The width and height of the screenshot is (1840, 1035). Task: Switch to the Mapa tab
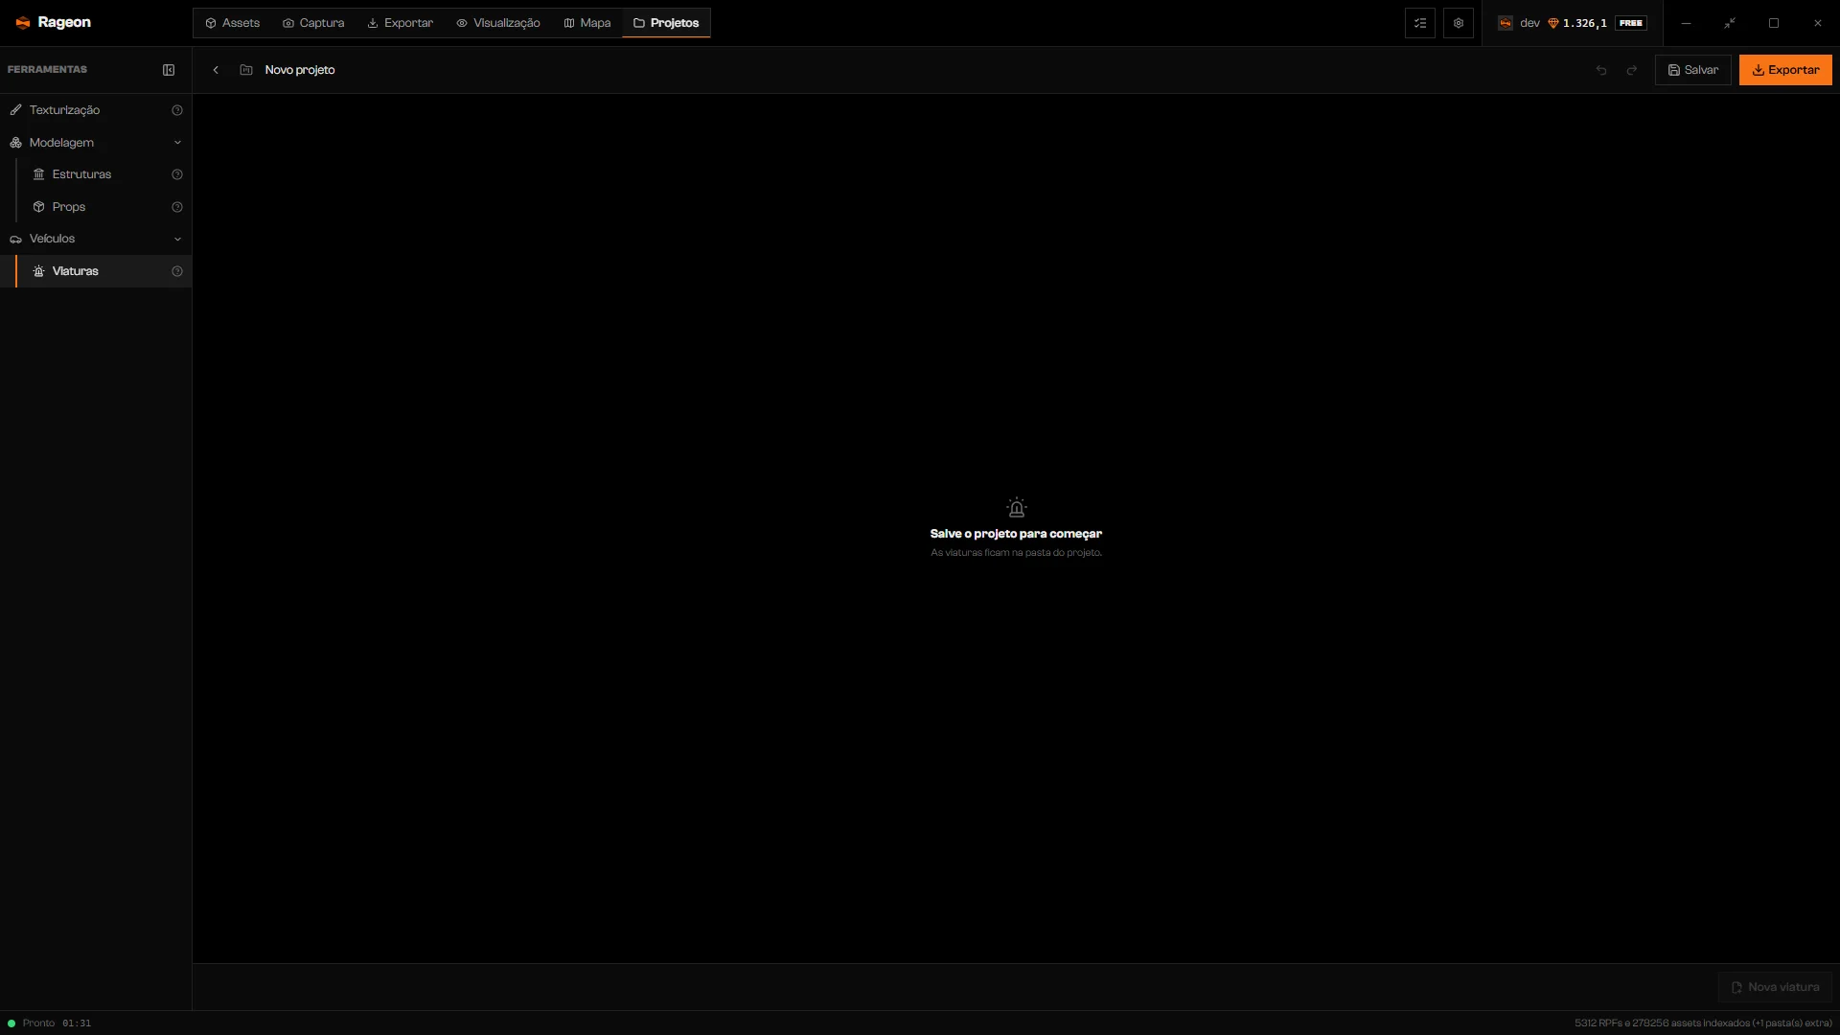coord(587,23)
